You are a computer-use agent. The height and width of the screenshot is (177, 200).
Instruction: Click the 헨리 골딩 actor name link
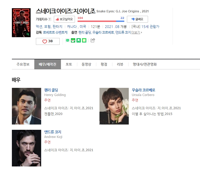(51, 90)
